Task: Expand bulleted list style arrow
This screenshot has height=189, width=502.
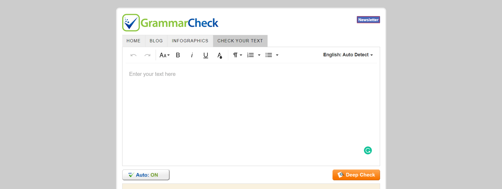Action: point(277,55)
